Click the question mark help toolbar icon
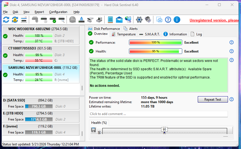The height and width of the screenshot is (149, 241). coord(168,20)
